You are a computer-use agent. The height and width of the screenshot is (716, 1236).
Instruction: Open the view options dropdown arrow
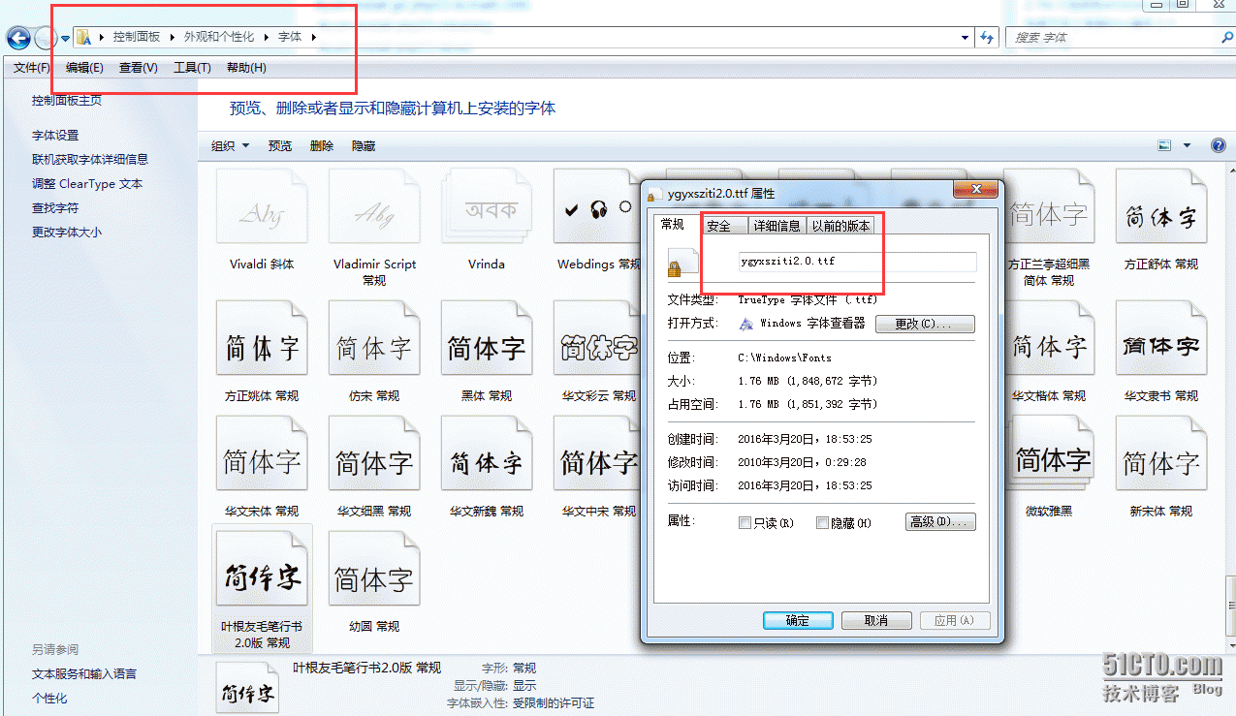pos(1187,145)
